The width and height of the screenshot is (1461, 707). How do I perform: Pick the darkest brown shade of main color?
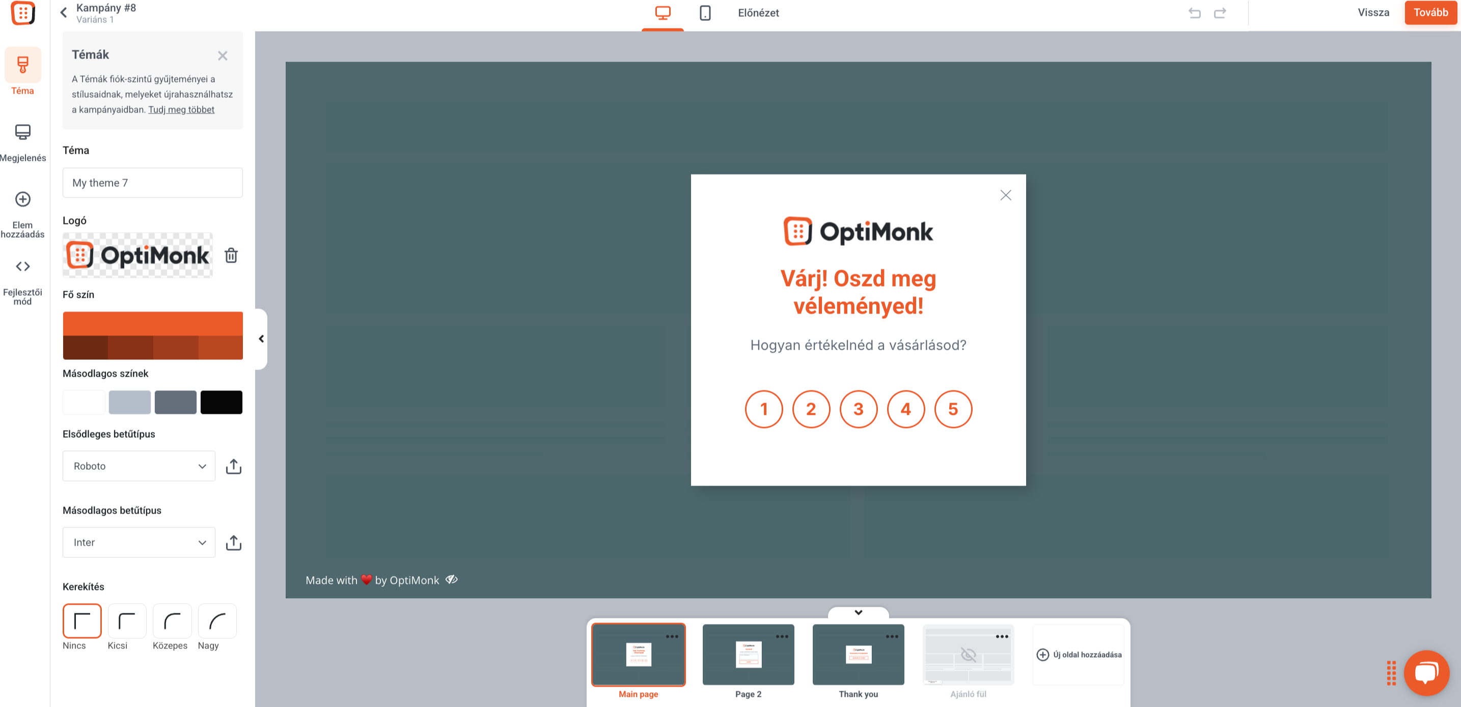85,348
